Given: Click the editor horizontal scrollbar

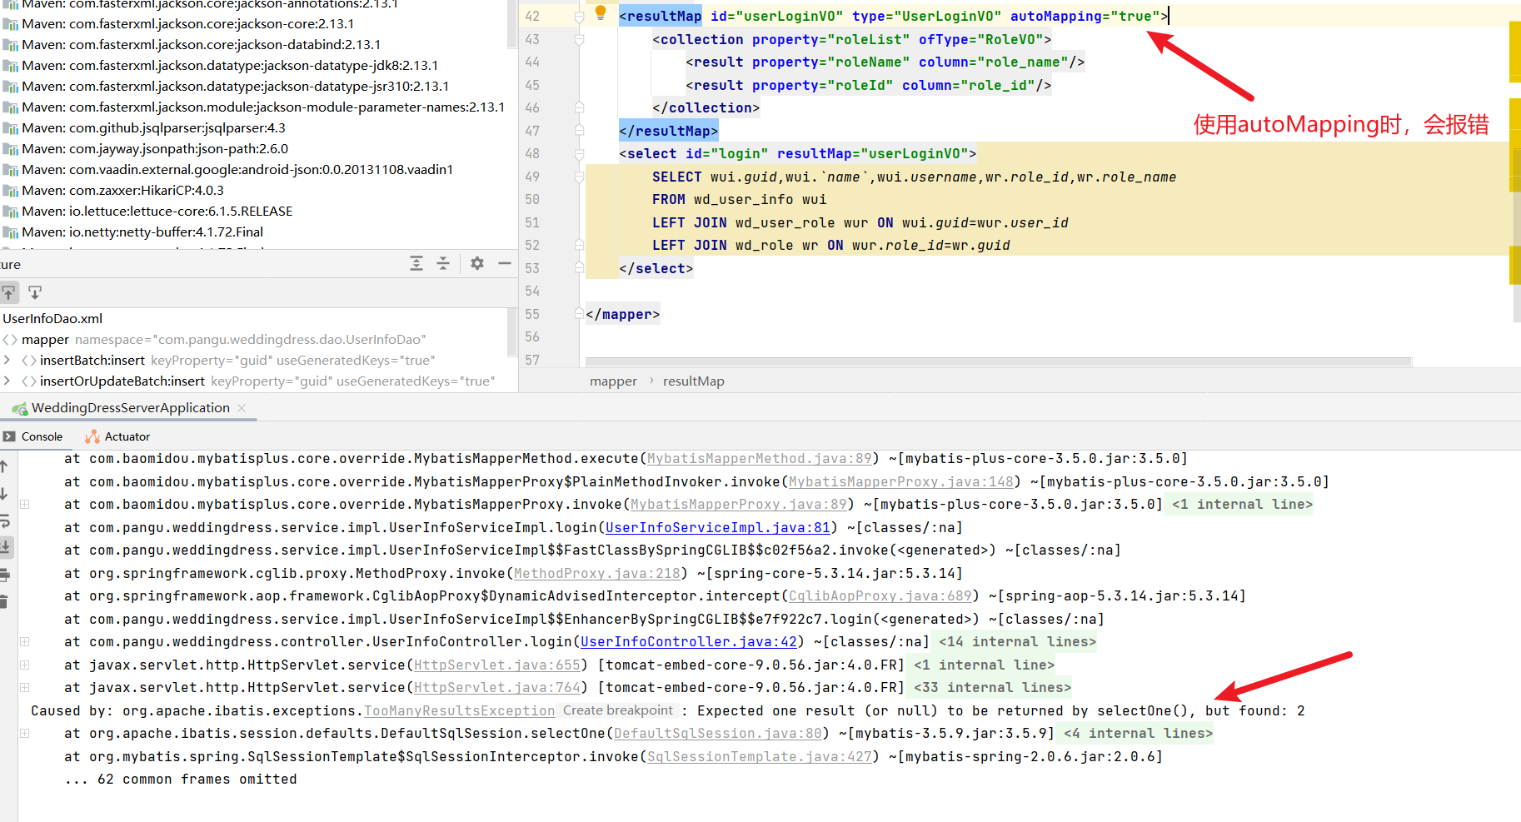Looking at the screenshot, I should pyautogui.click(x=998, y=362).
